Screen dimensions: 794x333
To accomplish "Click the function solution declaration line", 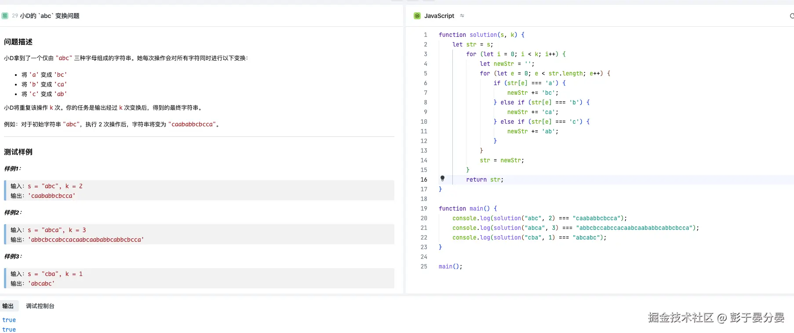I will (x=481, y=35).
